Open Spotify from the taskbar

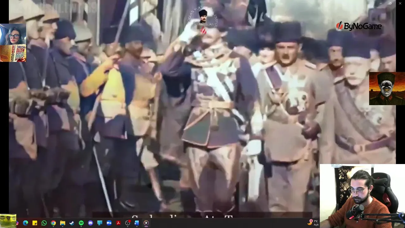point(81,223)
